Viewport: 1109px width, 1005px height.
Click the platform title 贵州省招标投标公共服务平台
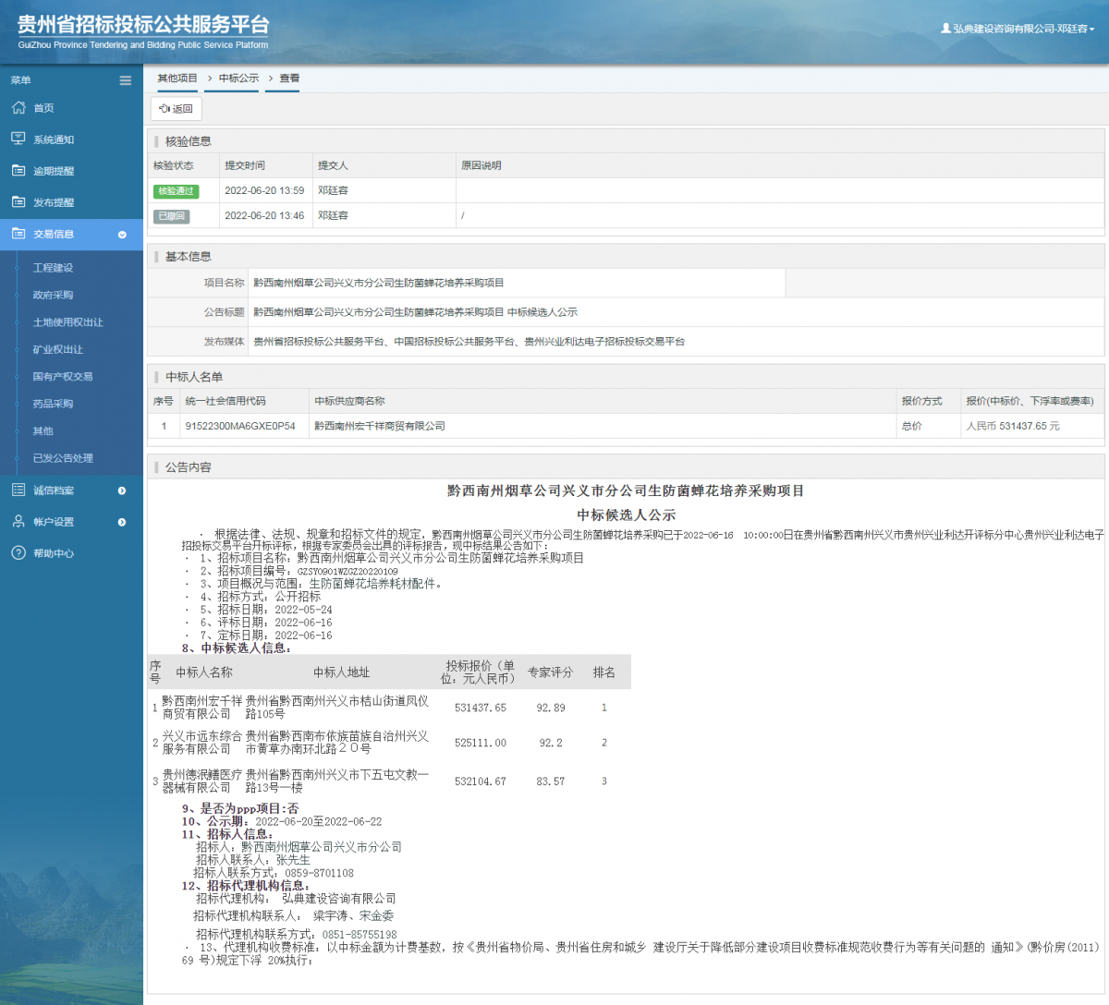pyautogui.click(x=143, y=25)
